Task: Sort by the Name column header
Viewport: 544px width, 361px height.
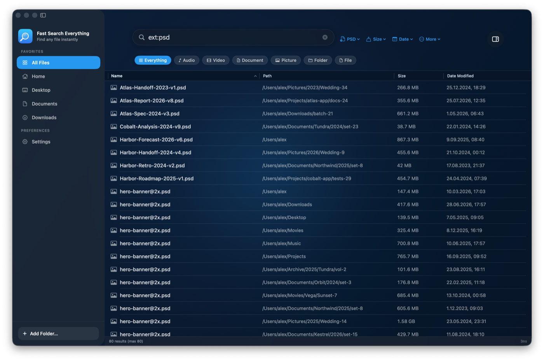Action: [x=183, y=76]
